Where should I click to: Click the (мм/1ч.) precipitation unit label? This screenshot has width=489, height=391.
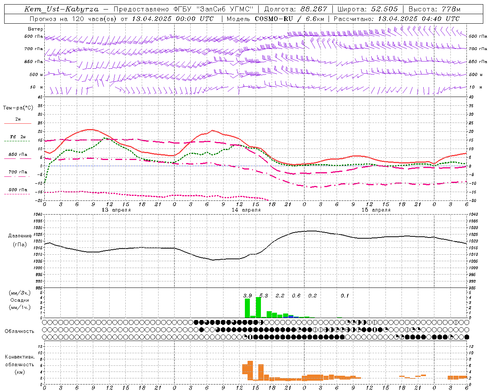(x=20, y=307)
